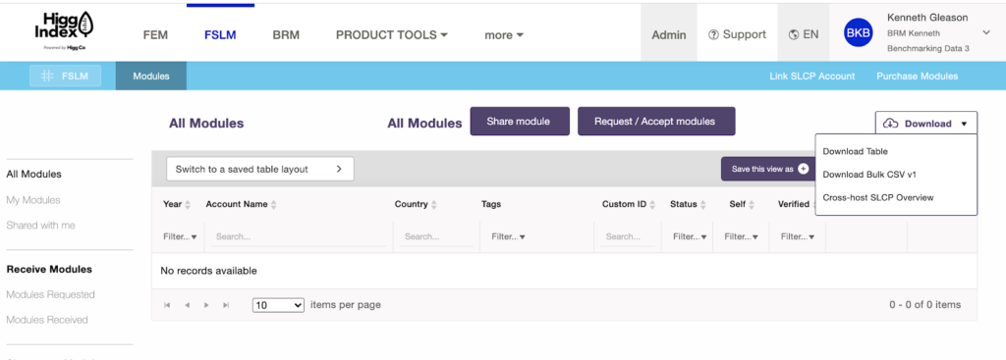Click the BKB user avatar circle

click(x=858, y=34)
